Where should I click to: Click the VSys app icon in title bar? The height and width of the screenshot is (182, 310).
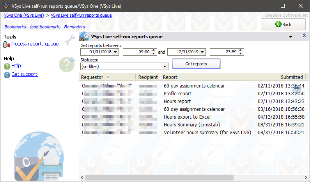point(5,6)
